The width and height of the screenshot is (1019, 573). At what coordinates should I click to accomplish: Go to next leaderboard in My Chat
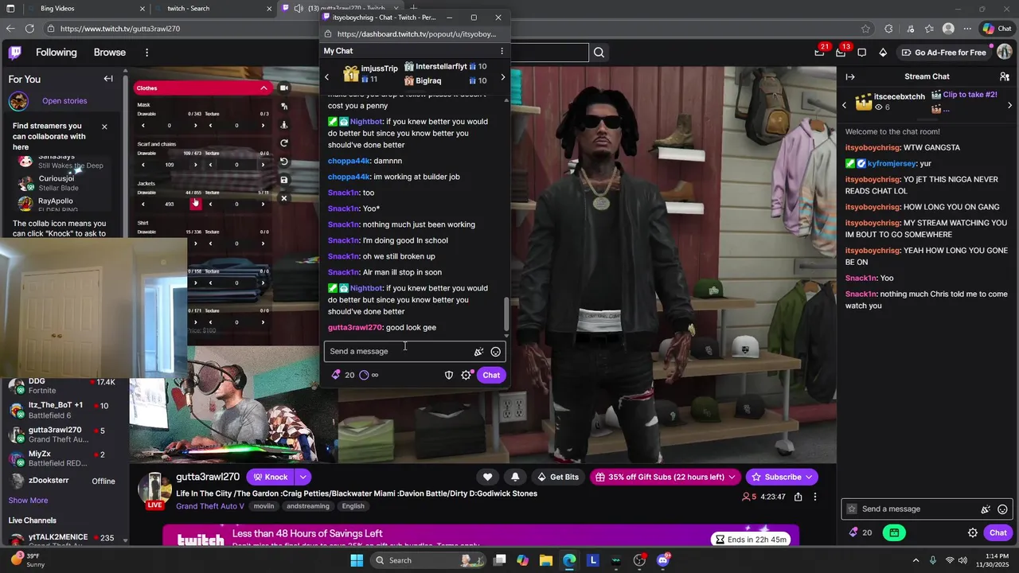click(x=502, y=77)
